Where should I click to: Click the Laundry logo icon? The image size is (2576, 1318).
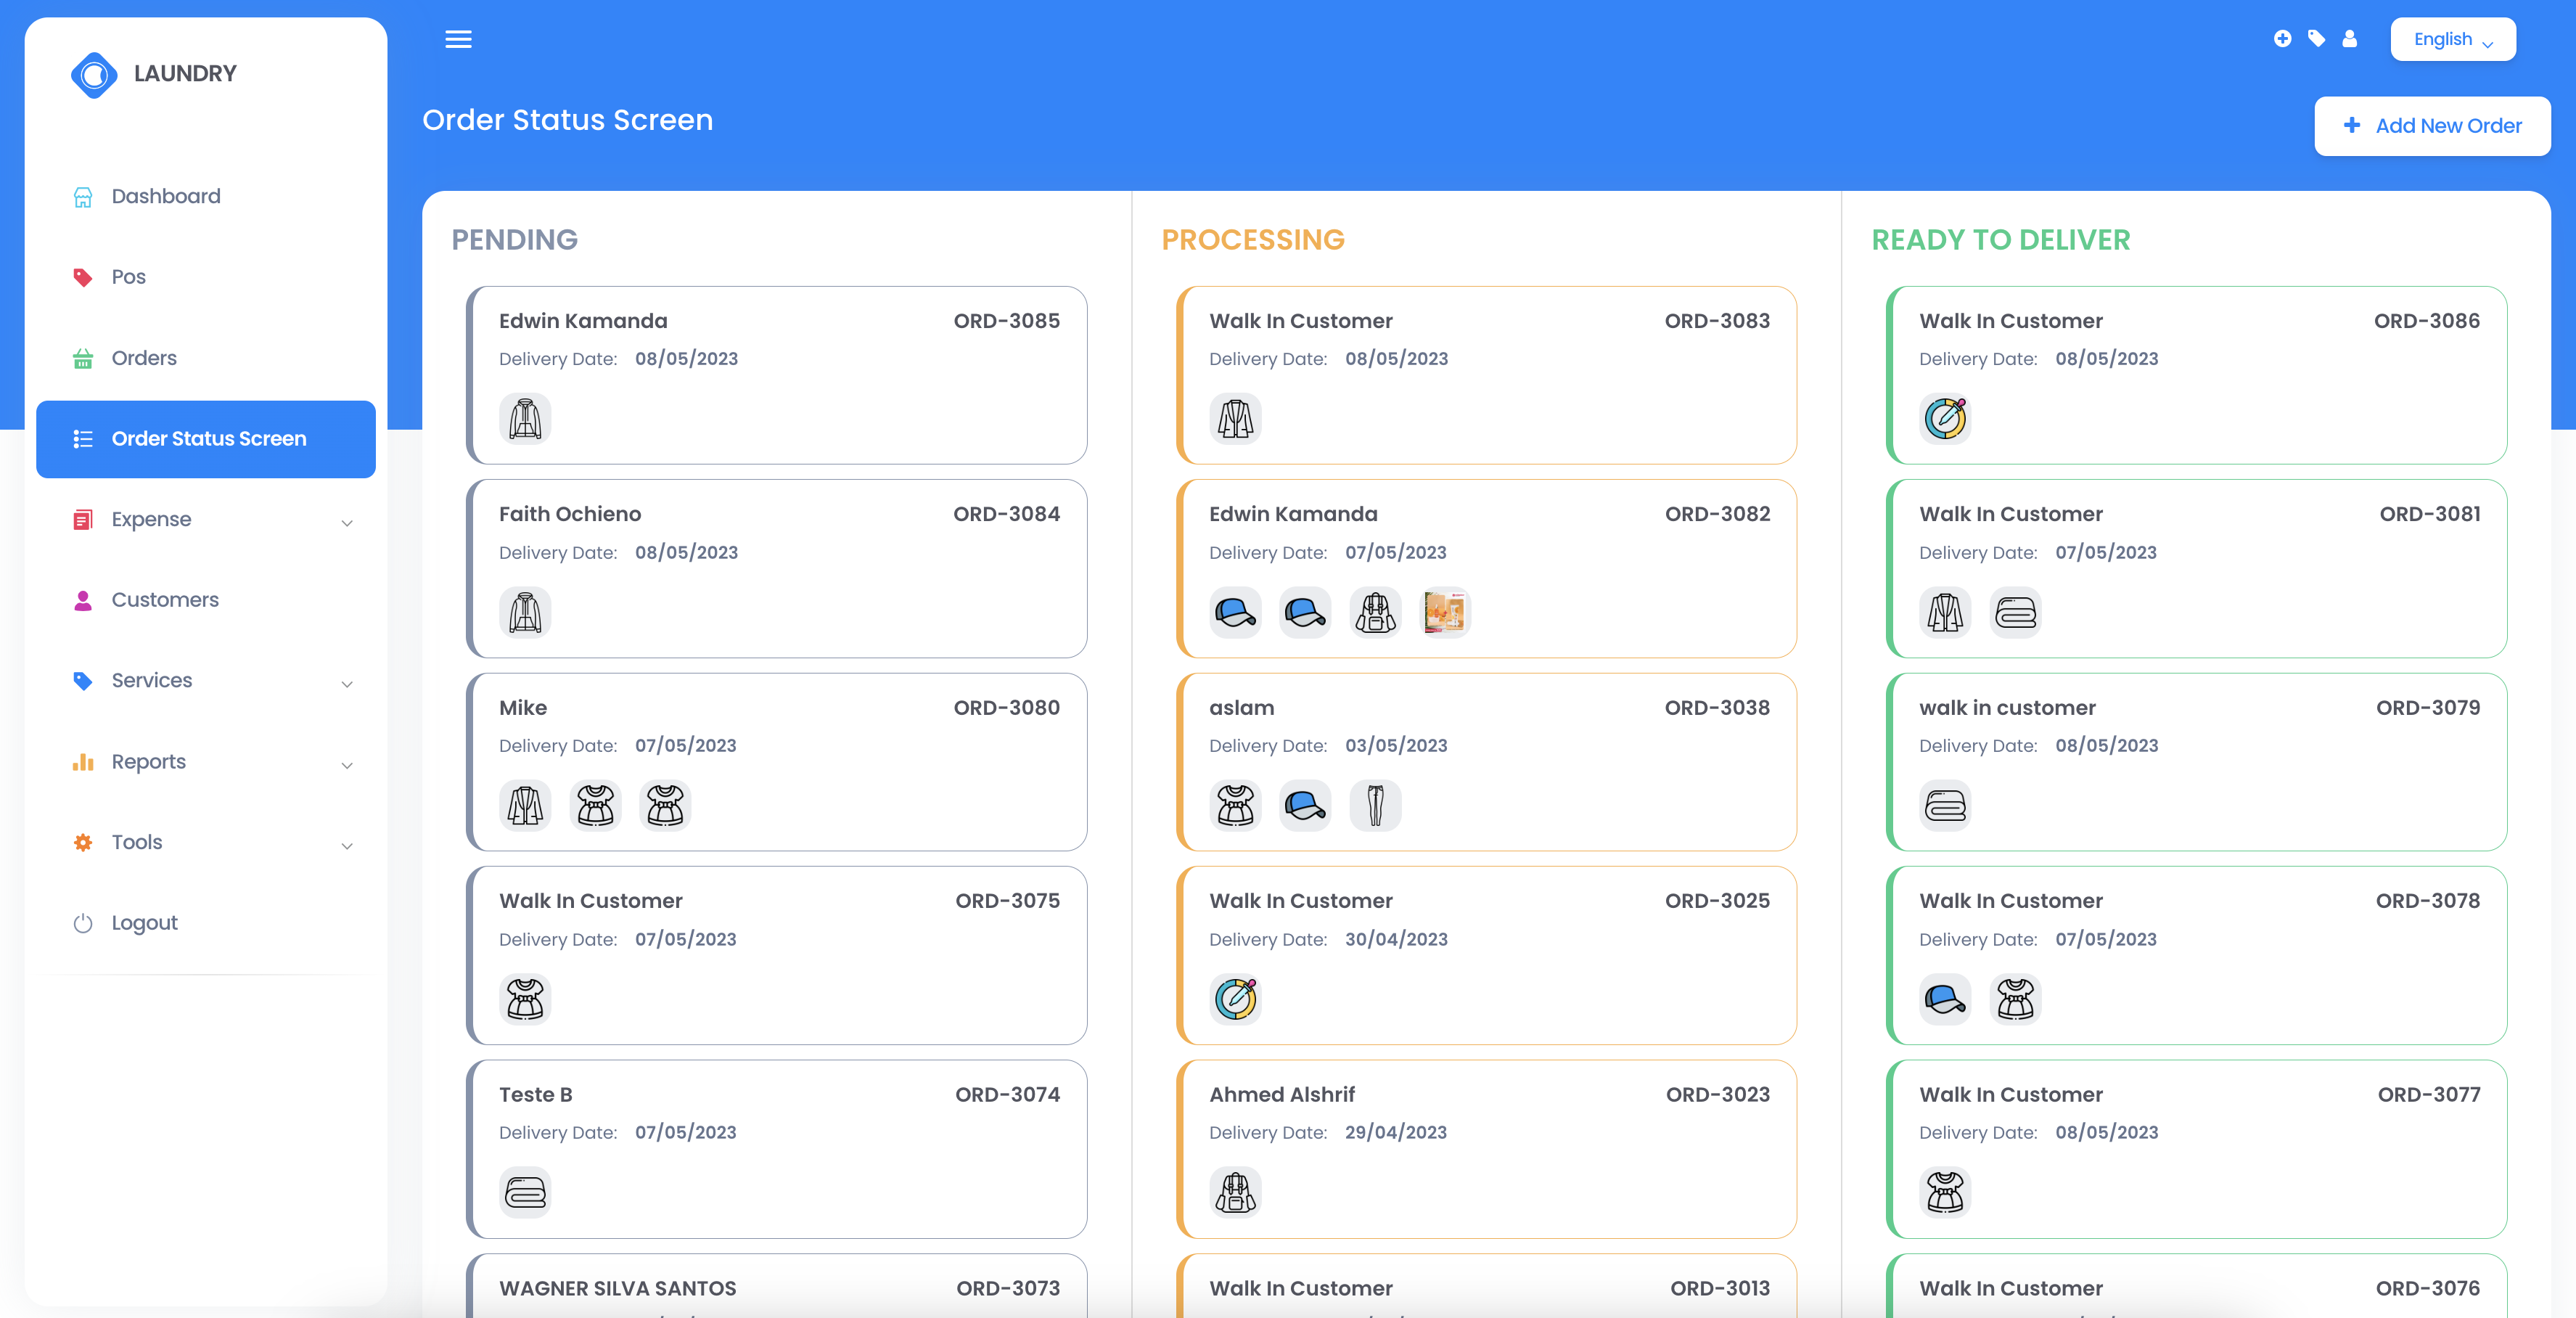tap(94, 74)
